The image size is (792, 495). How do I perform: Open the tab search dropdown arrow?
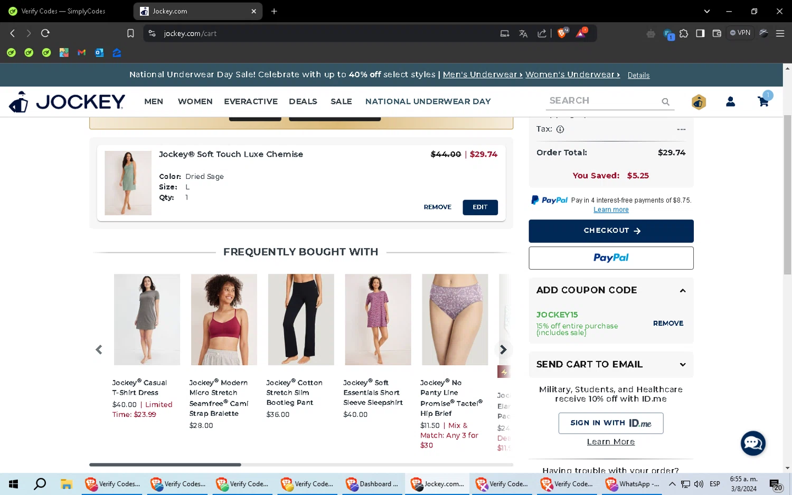pyautogui.click(x=706, y=11)
